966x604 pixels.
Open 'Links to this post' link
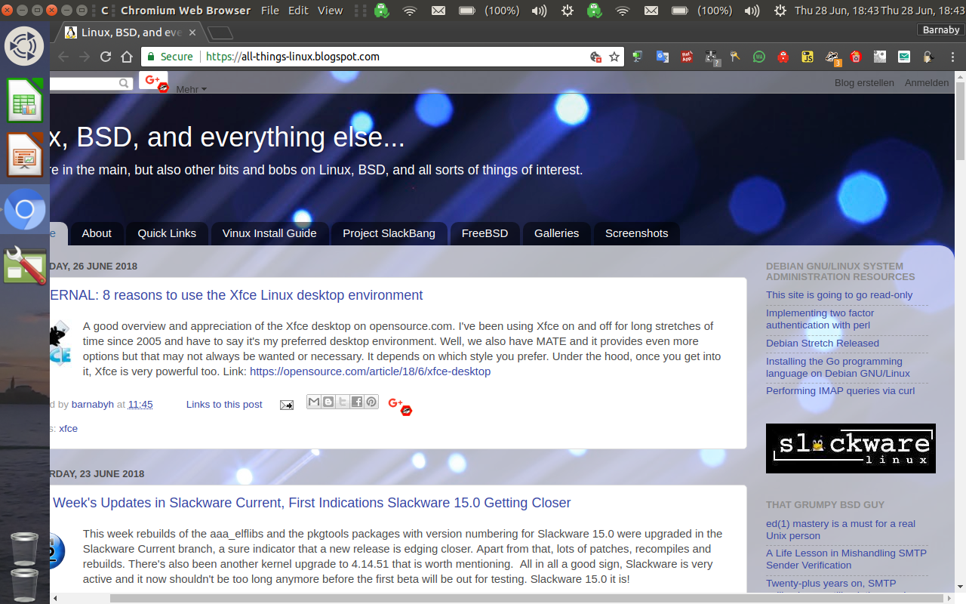click(x=224, y=405)
